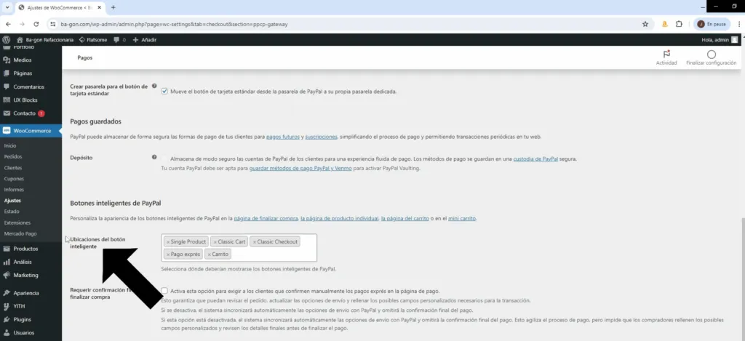Go to the Ajustes submenu
The height and width of the screenshot is (341, 745).
pos(12,201)
